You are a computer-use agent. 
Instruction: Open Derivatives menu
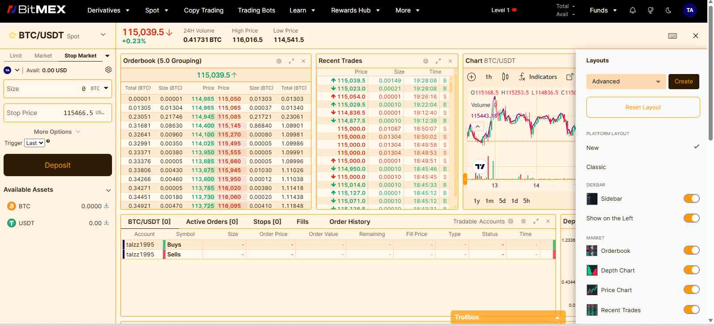tap(108, 10)
